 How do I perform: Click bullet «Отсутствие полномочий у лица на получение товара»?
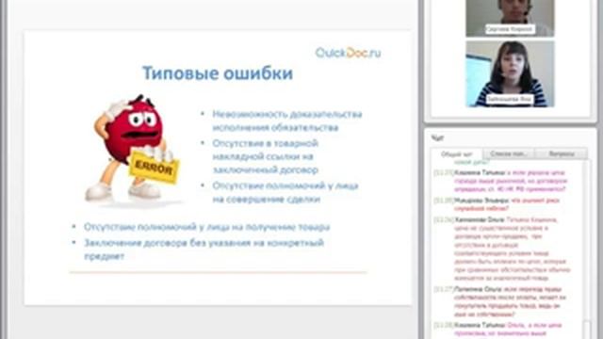click(207, 227)
